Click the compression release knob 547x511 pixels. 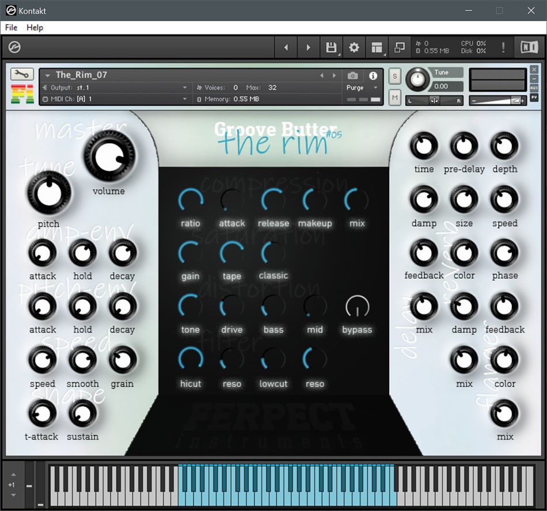coord(273,200)
